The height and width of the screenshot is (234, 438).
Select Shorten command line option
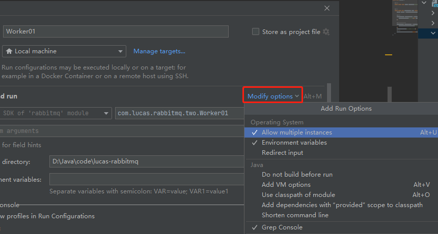(x=295, y=215)
